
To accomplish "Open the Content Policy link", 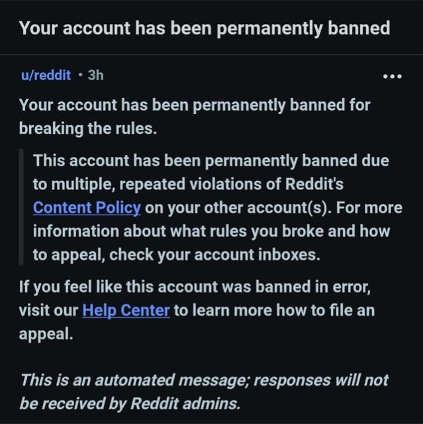I will coord(87,207).
